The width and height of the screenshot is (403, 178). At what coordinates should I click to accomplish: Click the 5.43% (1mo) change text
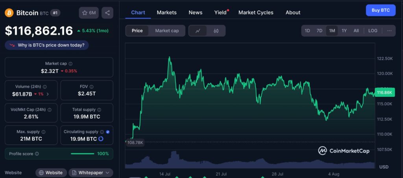(x=95, y=31)
